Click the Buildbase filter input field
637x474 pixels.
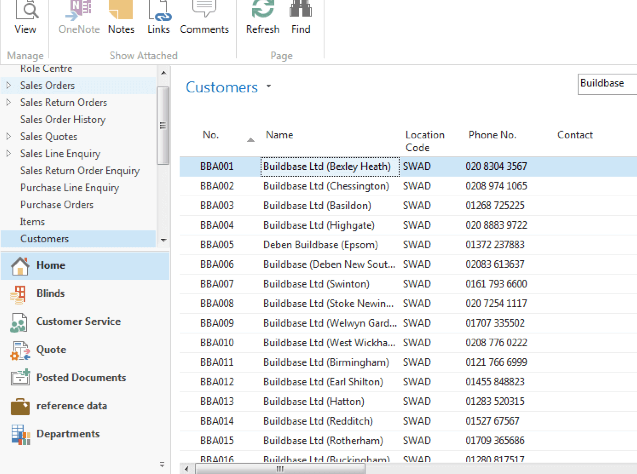607,84
